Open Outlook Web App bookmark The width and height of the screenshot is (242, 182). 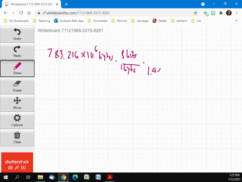(x=69, y=21)
